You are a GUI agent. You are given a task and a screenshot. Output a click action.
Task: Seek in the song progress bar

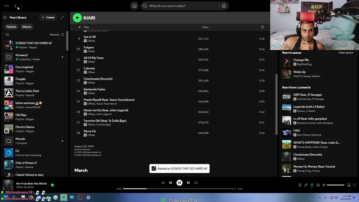[x=179, y=189]
